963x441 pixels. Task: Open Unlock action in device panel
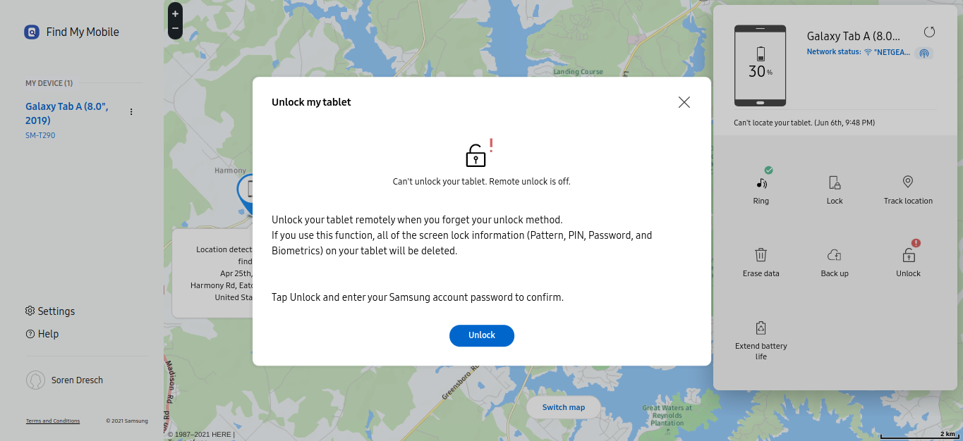point(908,256)
